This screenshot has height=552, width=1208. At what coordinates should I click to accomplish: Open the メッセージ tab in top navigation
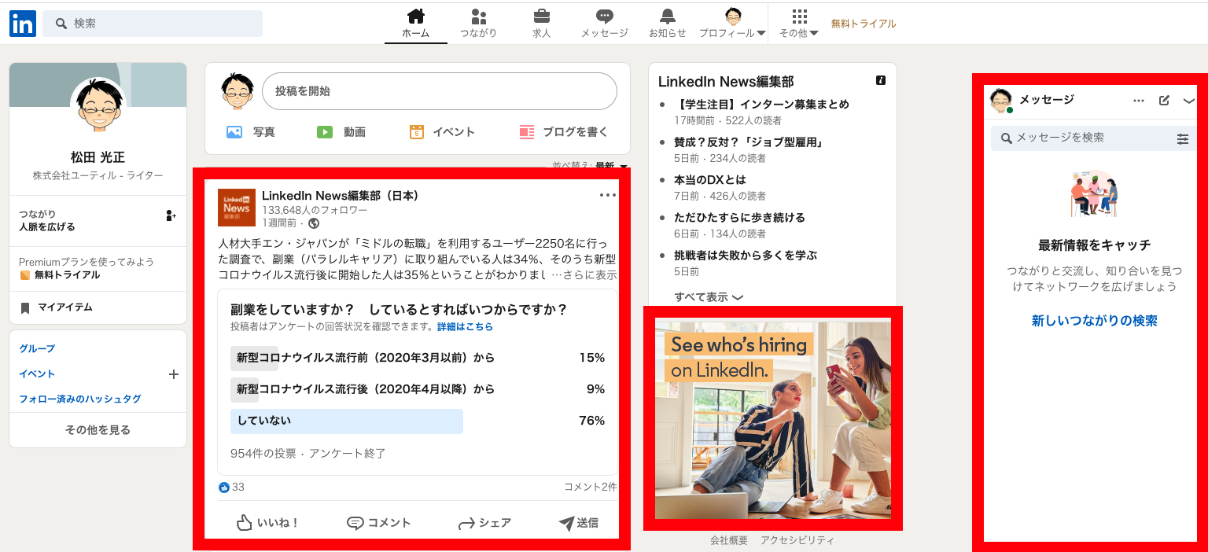pos(604,24)
